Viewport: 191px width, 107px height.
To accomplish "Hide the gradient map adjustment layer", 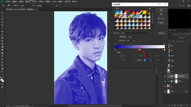I will (x=165, y=76).
